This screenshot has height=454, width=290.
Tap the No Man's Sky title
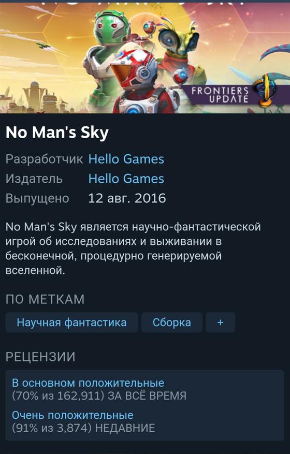pyautogui.click(x=57, y=133)
